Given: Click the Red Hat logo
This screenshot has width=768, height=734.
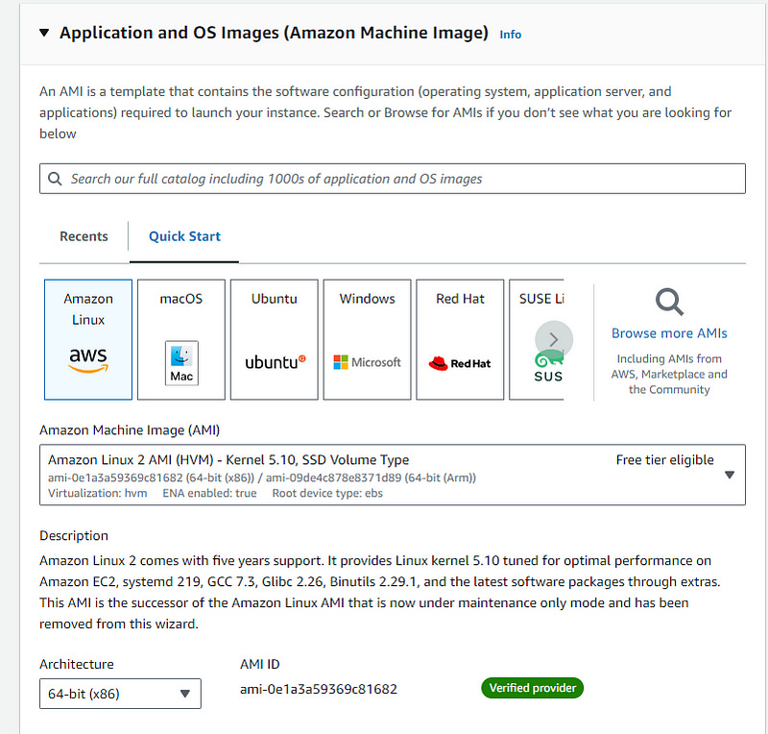Looking at the screenshot, I should (x=460, y=363).
